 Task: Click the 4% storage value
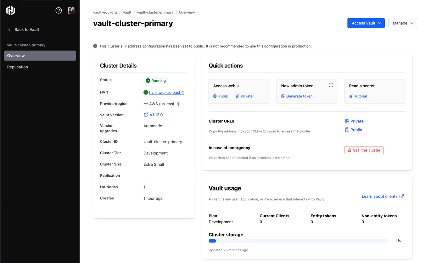(398, 241)
